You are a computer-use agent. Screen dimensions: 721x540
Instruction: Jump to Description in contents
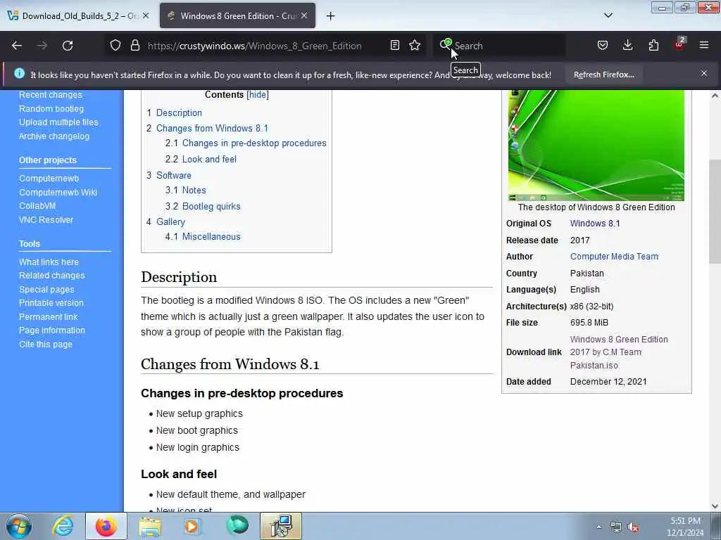pos(179,113)
